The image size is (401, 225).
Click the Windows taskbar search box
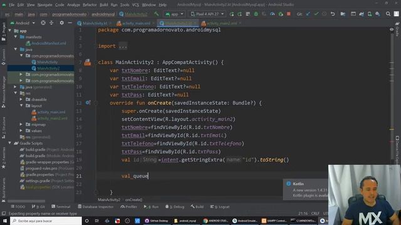coord(46,221)
